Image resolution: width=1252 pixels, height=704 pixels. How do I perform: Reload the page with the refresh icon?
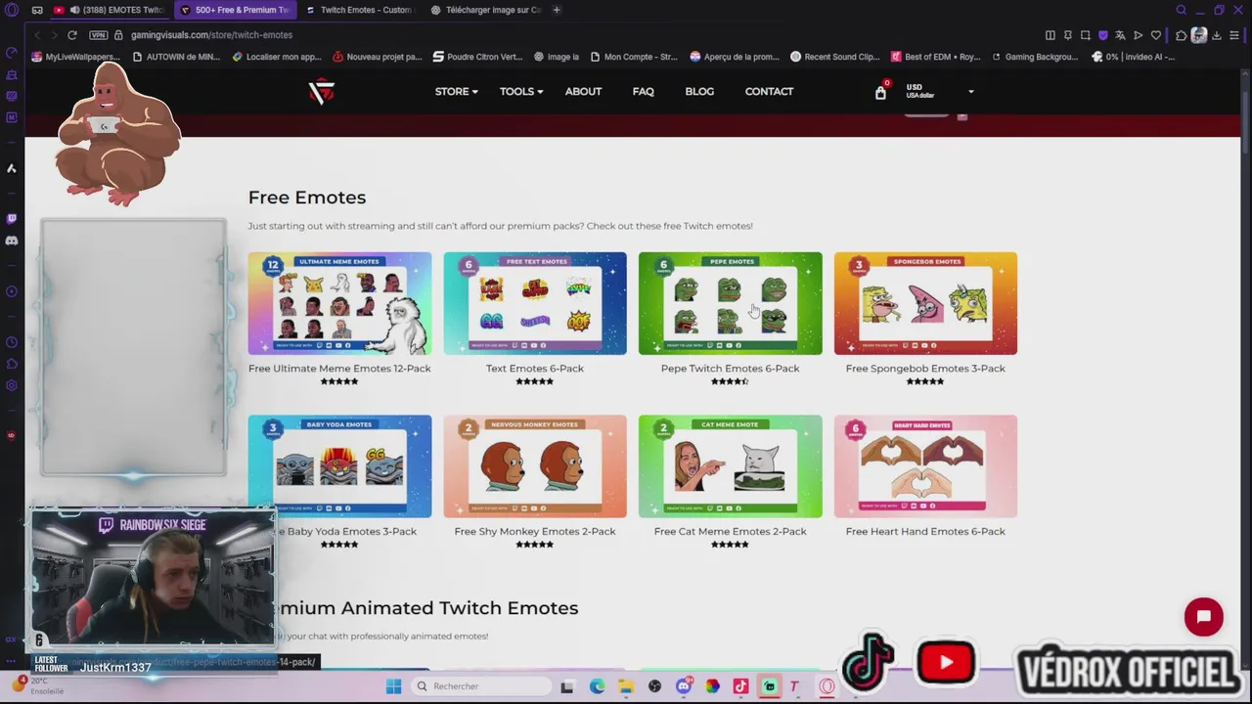tap(72, 35)
